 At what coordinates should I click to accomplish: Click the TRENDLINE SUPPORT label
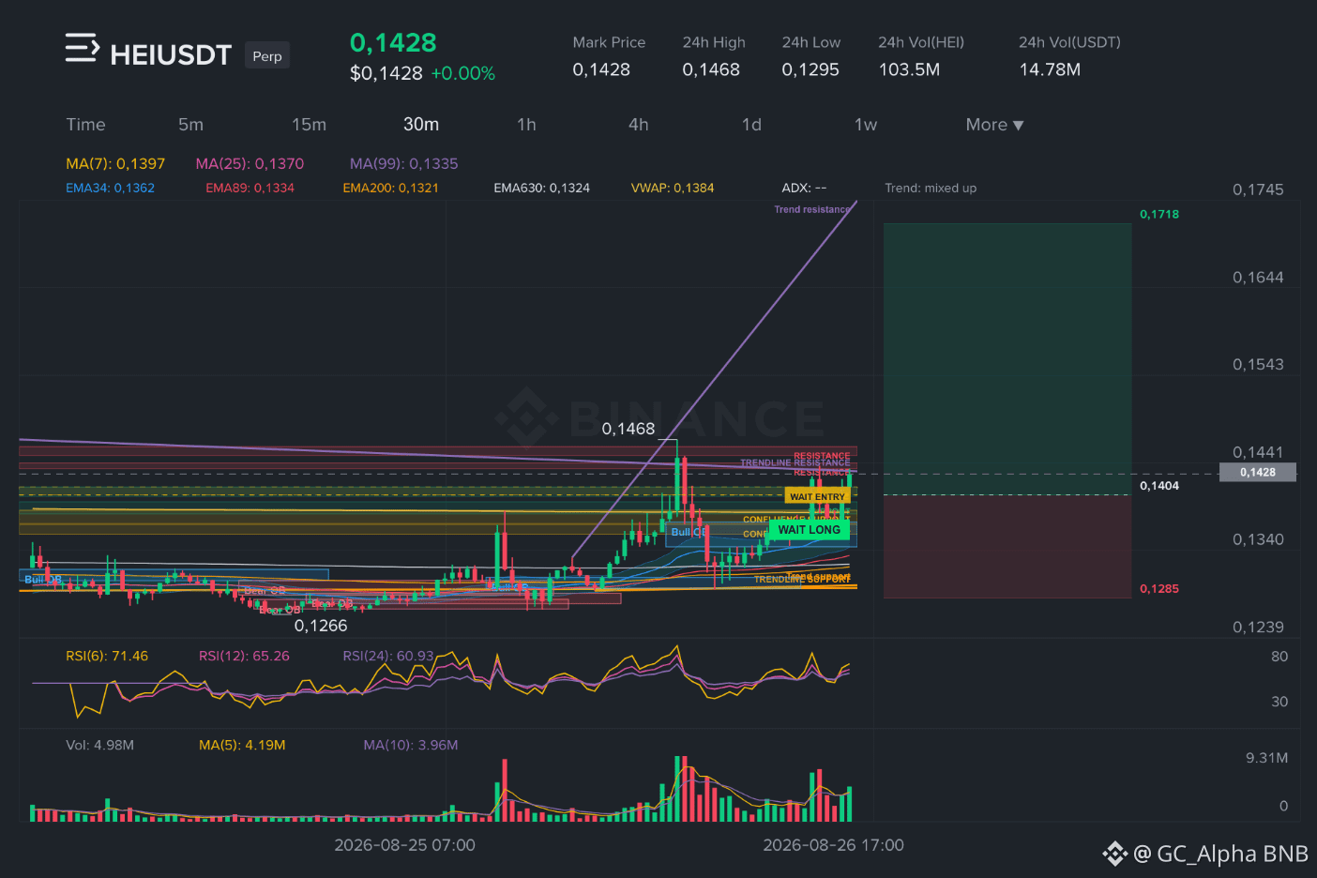pyautogui.click(x=802, y=579)
